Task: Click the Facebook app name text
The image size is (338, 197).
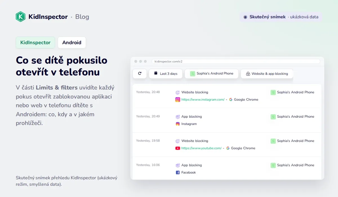Action: 188,173
